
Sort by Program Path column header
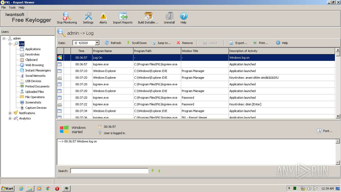coord(157,51)
